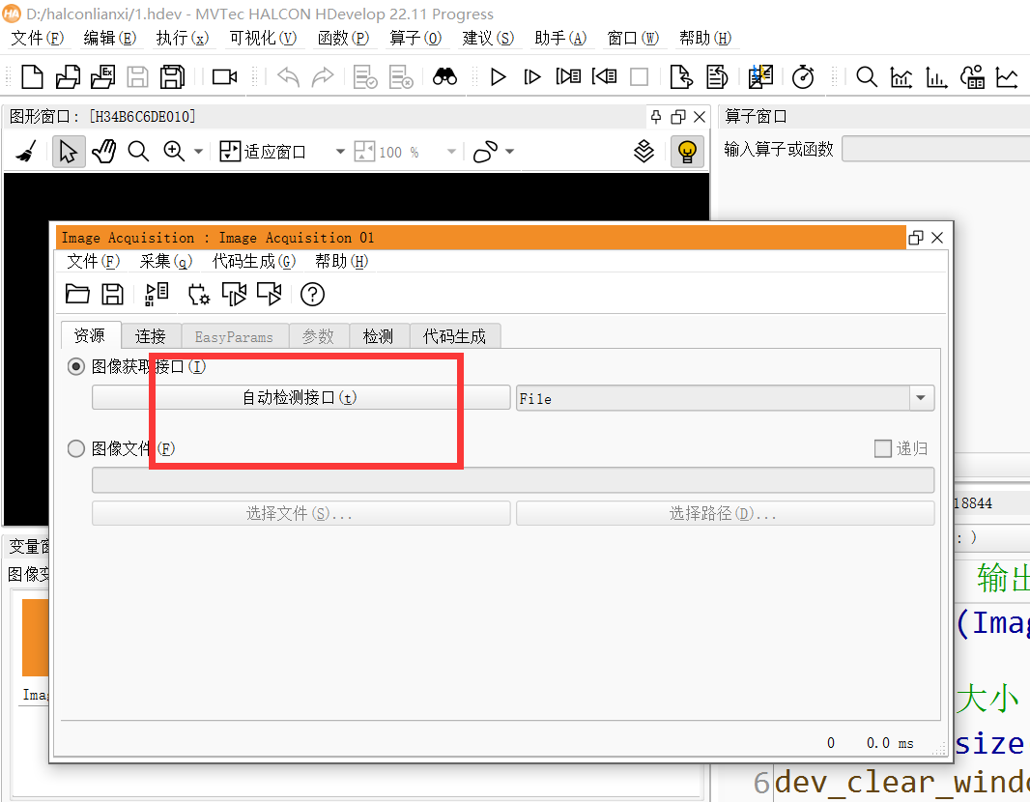Click the zoom-in plus magnifier tool
The image size is (1030, 802).
(x=174, y=152)
